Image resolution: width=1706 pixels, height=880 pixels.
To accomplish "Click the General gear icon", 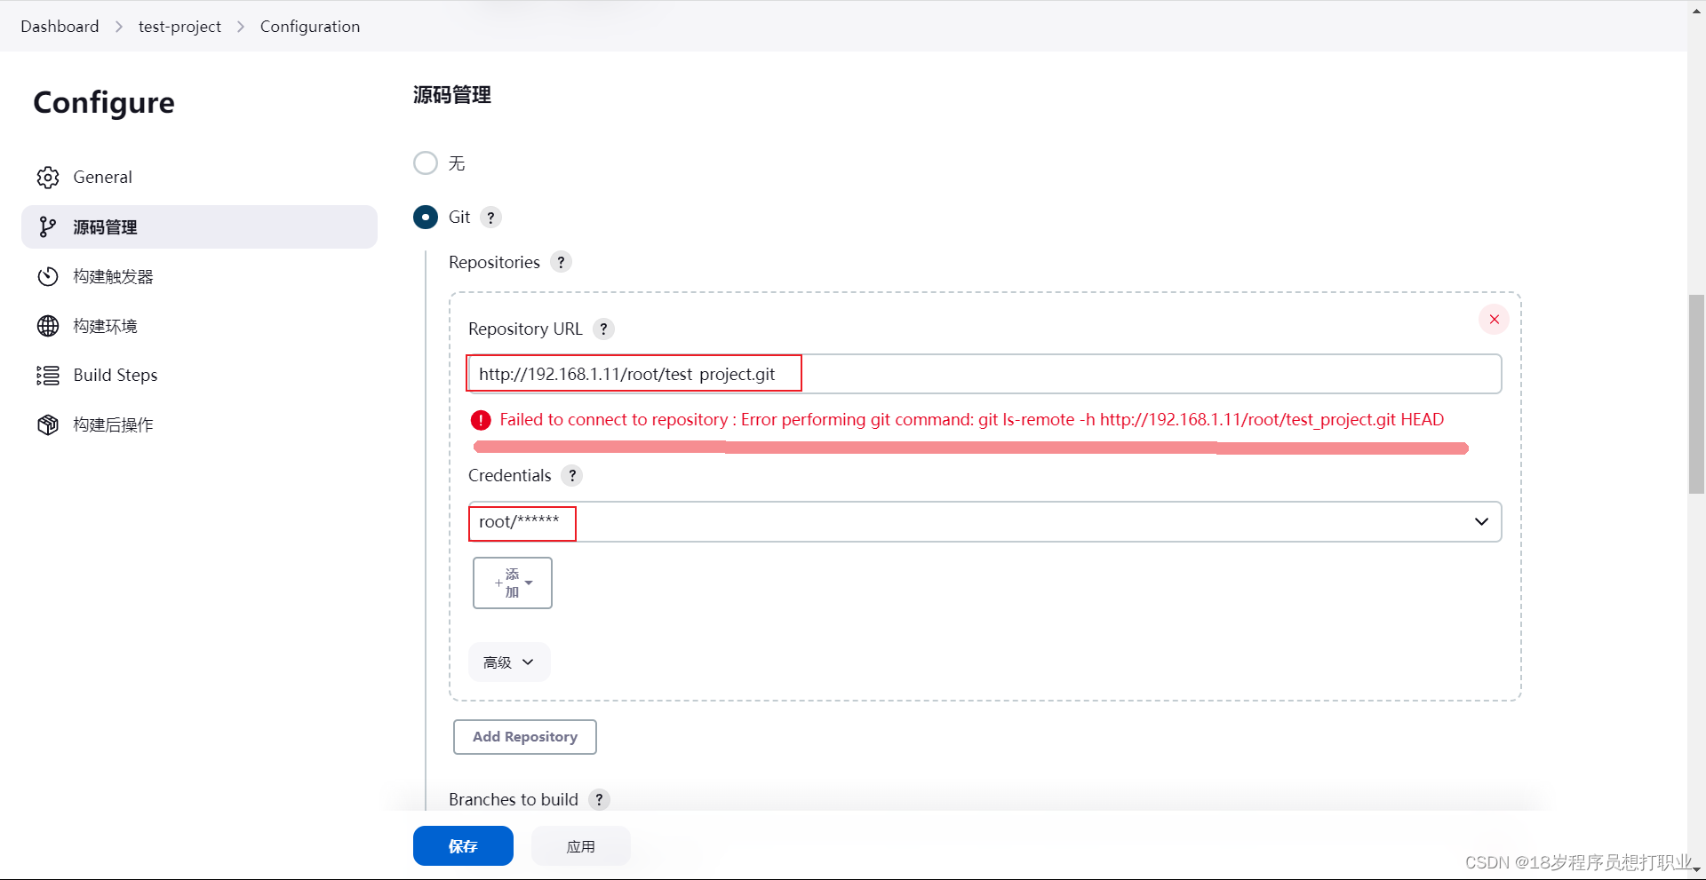I will click(x=48, y=177).
